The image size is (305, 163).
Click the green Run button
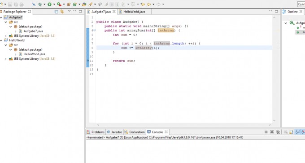(49, 4)
